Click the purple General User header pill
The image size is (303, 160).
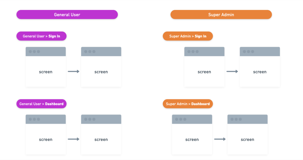tap(67, 14)
